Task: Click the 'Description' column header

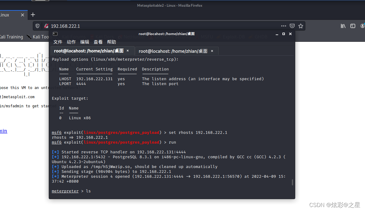Action: click(x=155, y=69)
